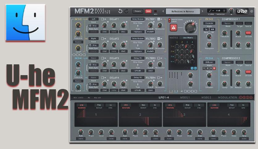Image resolution: width=258 pixels, height=149 pixels.
Task: Click the modulation slot 1 circle
Action: pos(240,97)
